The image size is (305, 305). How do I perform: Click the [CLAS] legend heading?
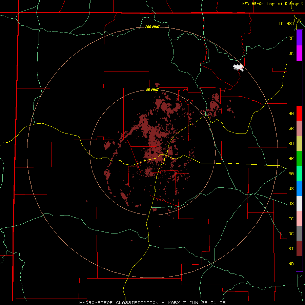[286, 23]
